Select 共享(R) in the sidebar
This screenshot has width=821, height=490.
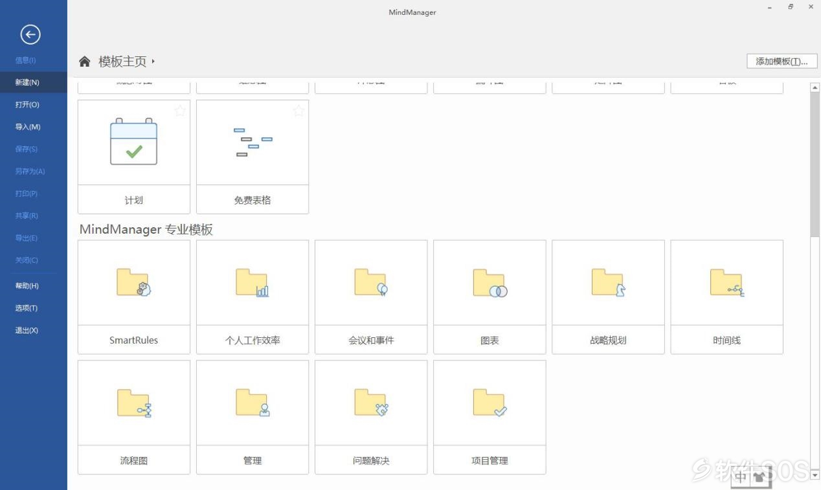pyautogui.click(x=34, y=216)
